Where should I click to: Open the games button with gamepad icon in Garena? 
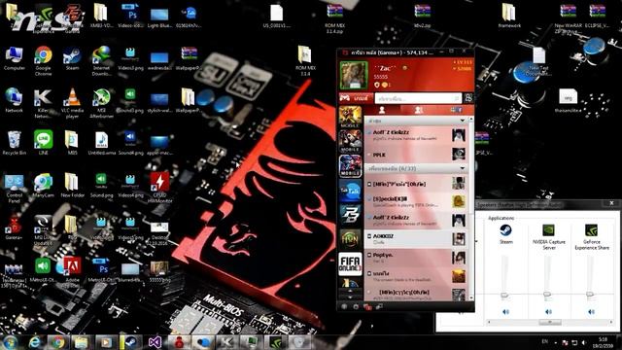357,98
